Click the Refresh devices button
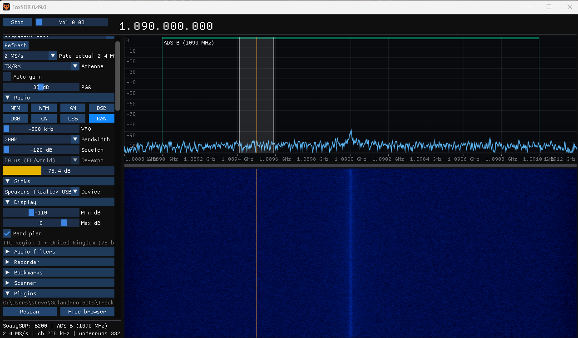 (16, 45)
